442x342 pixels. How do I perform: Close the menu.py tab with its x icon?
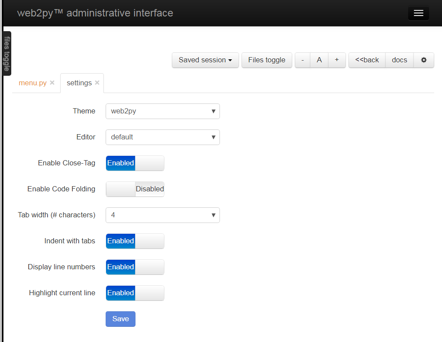coord(52,82)
